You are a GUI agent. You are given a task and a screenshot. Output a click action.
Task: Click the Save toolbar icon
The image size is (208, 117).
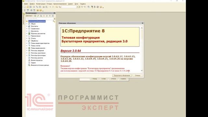click(x=31, y=7)
